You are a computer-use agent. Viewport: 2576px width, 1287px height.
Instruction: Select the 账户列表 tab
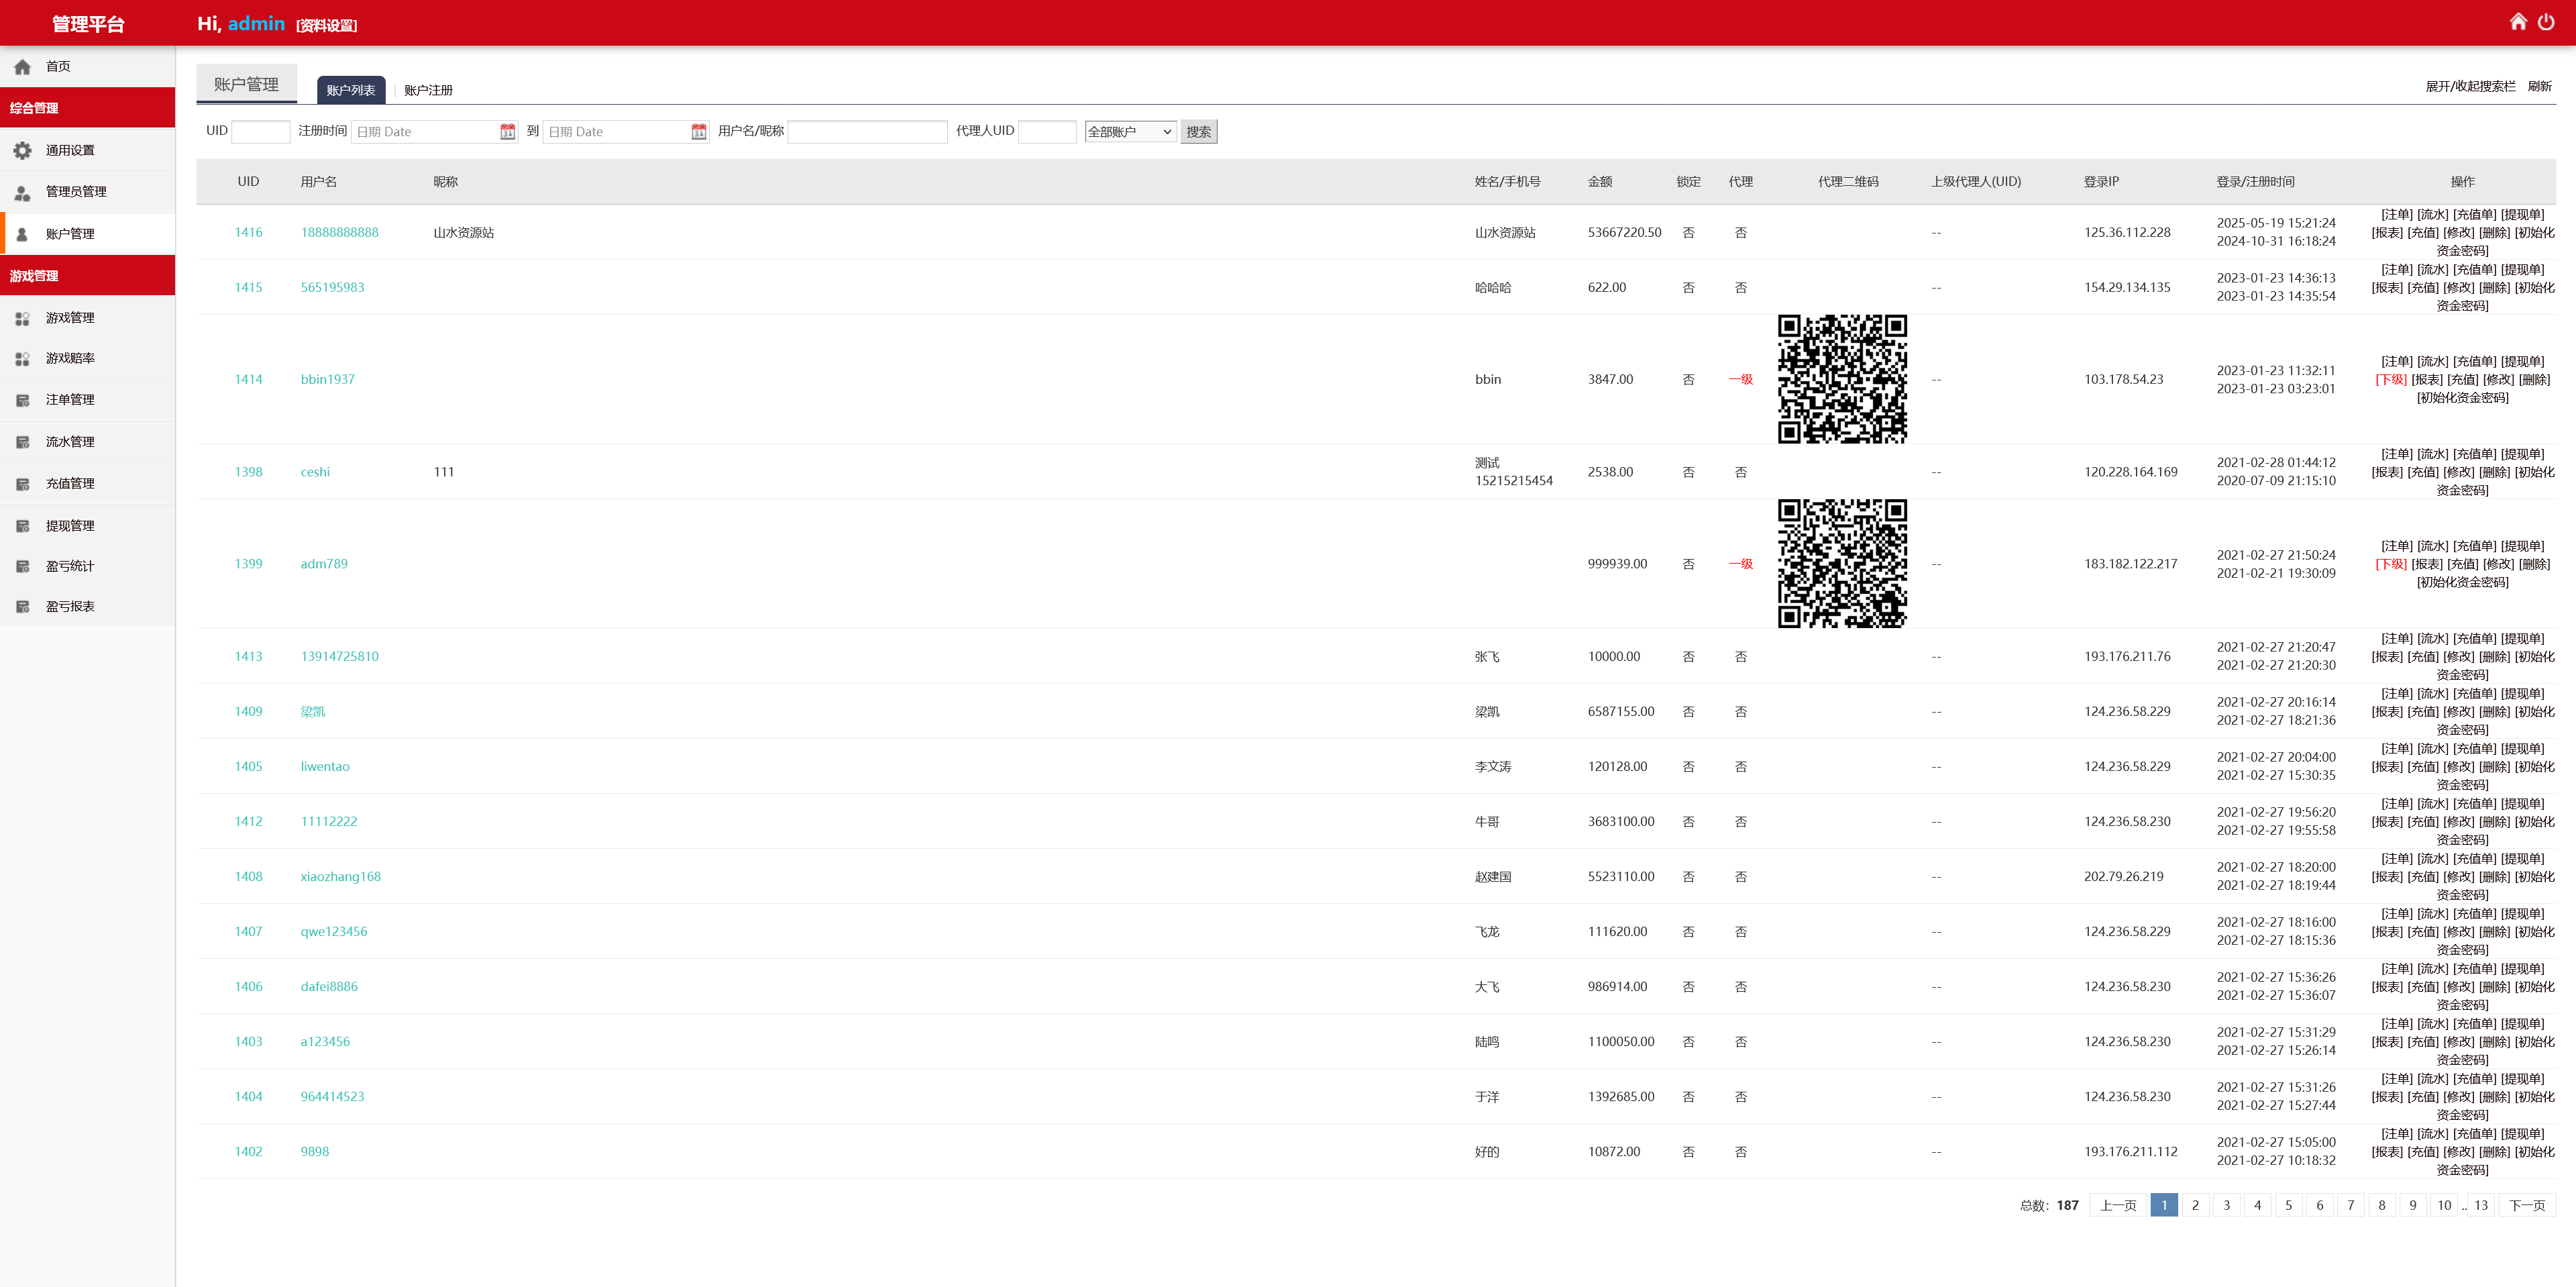coord(351,90)
